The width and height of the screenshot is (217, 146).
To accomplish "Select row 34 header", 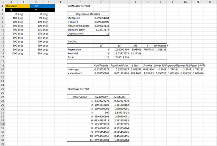I will coord(3,124).
